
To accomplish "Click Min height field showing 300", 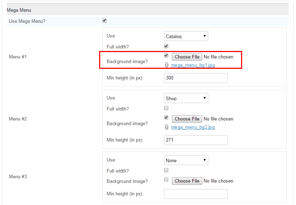I will 196,78.
